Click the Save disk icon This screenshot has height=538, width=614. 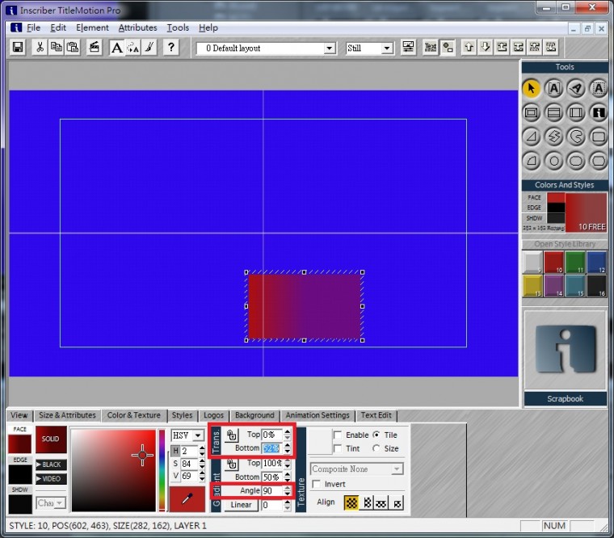18,48
